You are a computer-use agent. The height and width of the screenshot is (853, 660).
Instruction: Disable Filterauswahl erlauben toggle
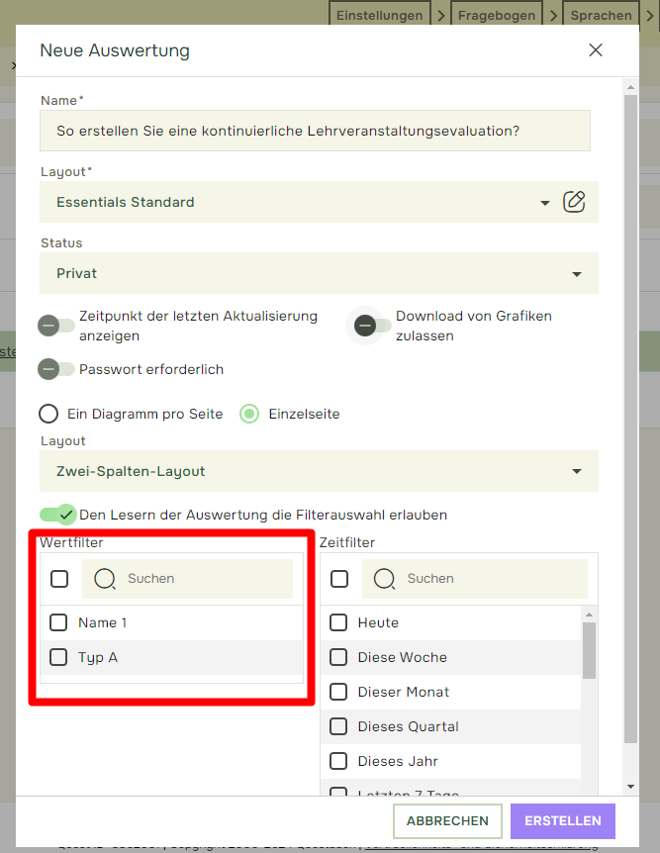pos(57,515)
